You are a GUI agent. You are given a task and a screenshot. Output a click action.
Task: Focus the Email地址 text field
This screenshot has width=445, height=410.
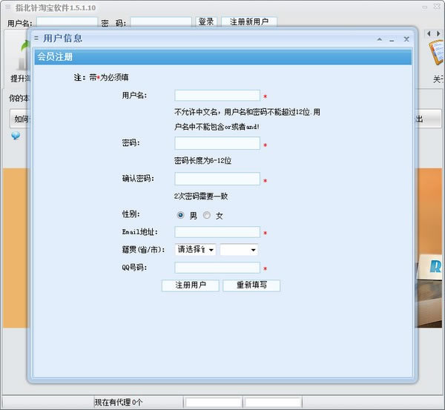point(217,232)
